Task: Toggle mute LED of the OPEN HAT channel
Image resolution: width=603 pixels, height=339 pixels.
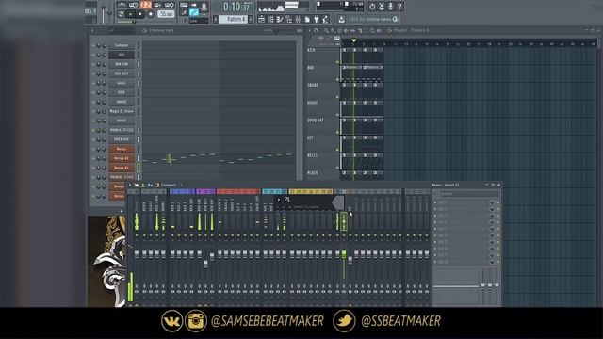Action: tap(92, 139)
